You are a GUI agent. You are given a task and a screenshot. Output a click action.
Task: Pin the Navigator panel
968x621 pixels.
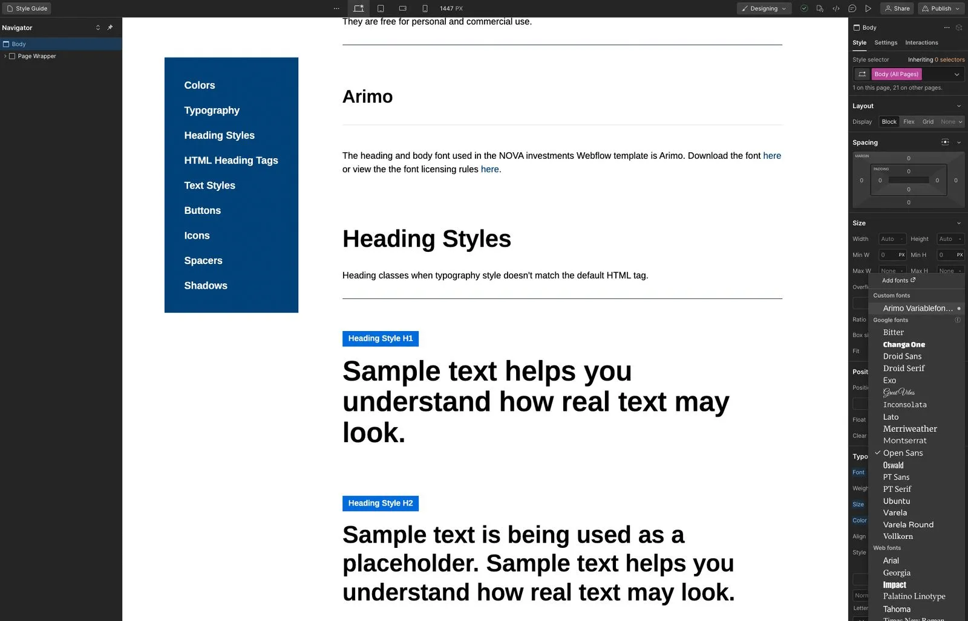point(110,27)
